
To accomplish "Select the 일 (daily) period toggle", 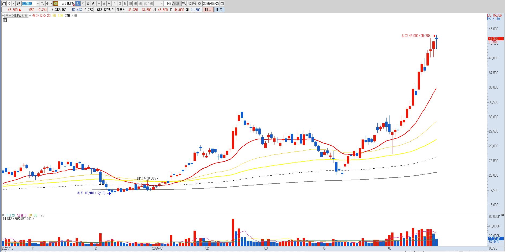I will [78, 3].
